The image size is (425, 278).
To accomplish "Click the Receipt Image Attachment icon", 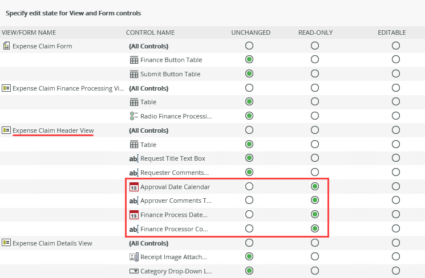I will pos(134,257).
